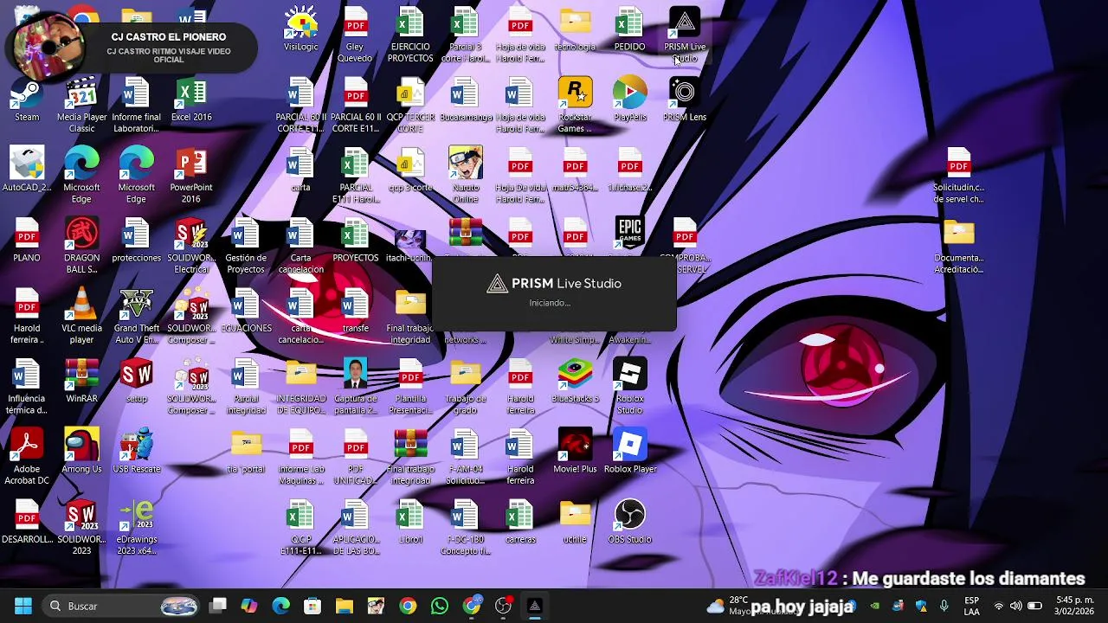Select the Gley Quevedo PDF file

click(356, 35)
